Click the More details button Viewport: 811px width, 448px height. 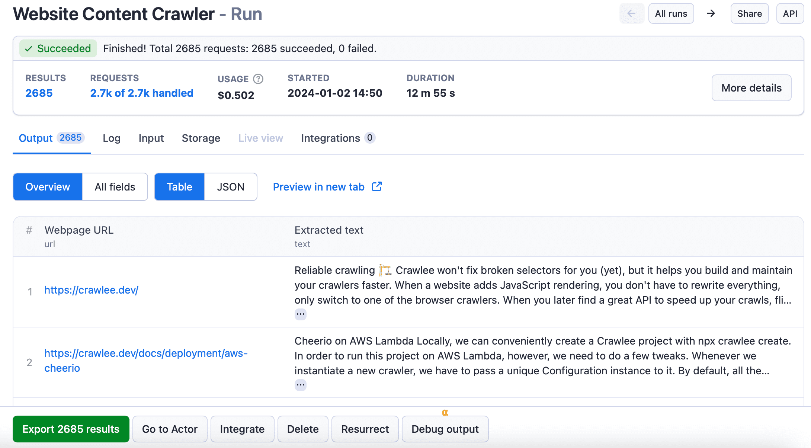pos(751,88)
